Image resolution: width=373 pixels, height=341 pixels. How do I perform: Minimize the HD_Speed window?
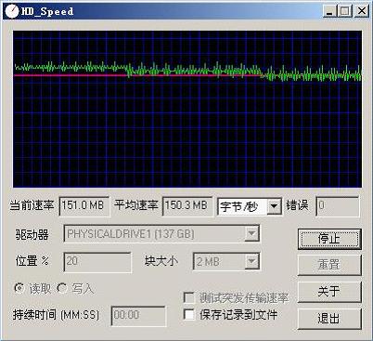pos(329,11)
